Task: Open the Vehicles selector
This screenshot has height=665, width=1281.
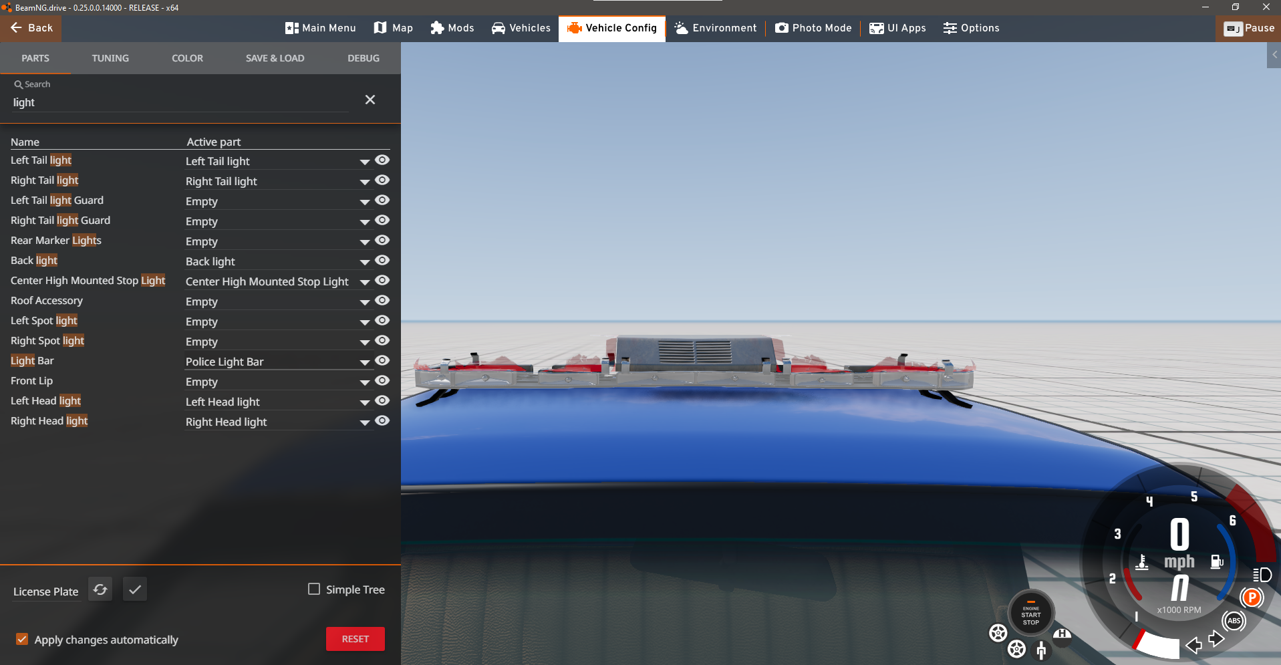Action: coord(521,28)
